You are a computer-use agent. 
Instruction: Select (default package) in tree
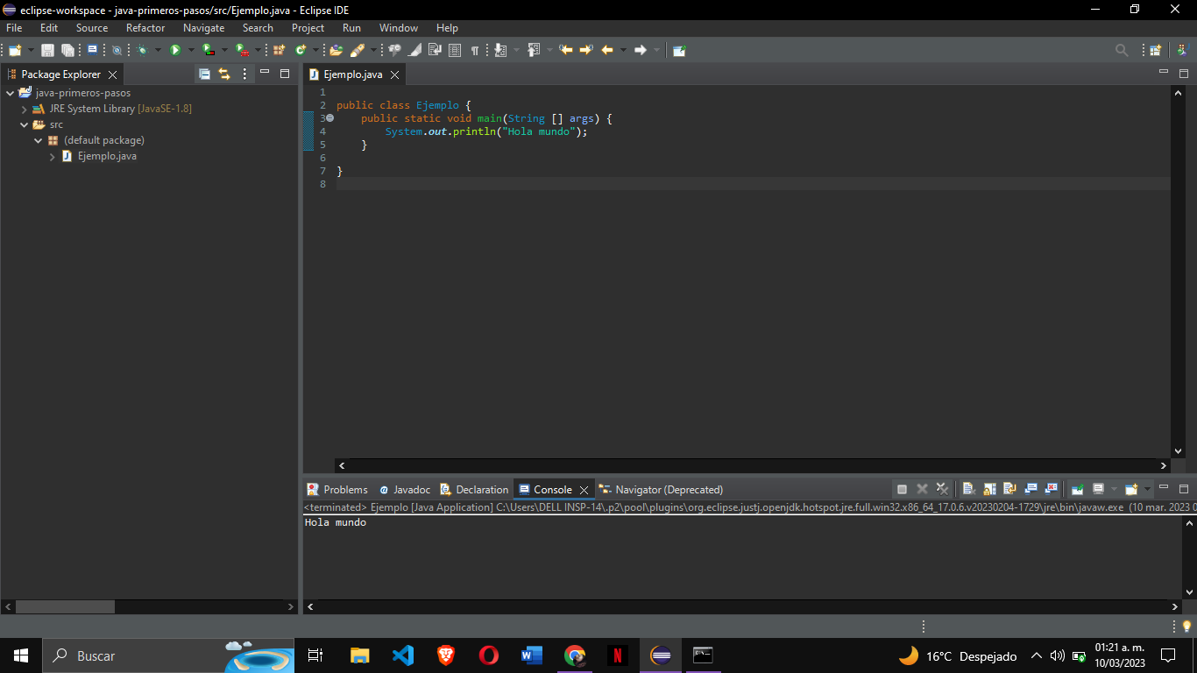[x=103, y=140]
